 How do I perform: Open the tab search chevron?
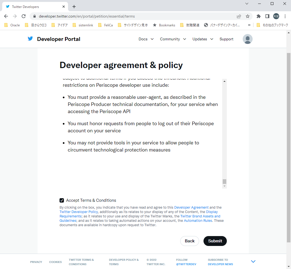click(x=247, y=4)
